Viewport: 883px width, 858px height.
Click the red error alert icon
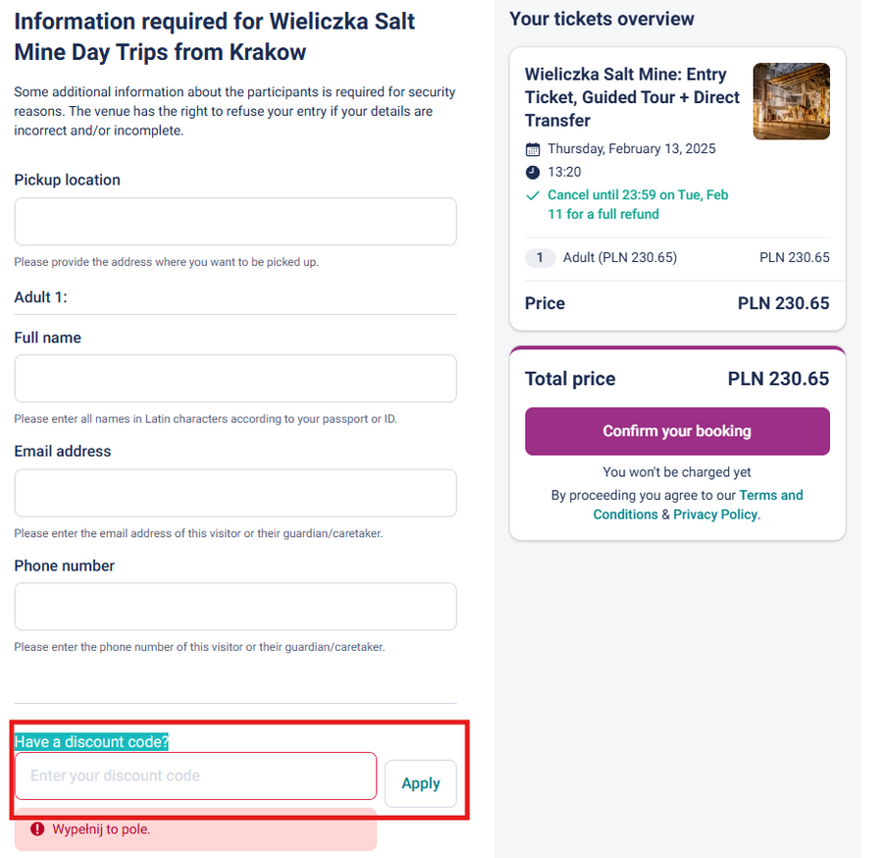37,830
